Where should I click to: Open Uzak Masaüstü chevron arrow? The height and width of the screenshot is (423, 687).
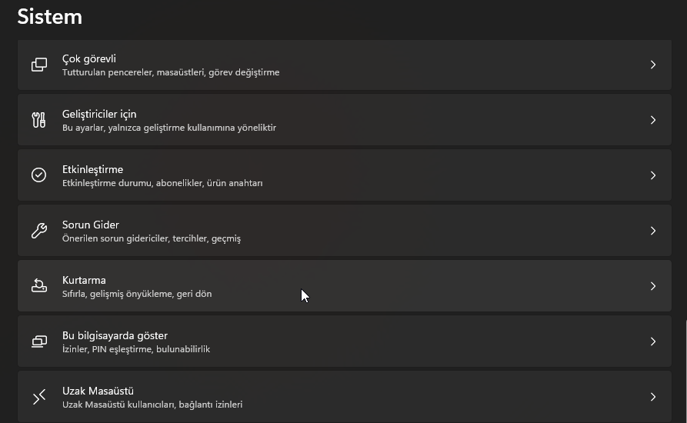[x=653, y=397]
